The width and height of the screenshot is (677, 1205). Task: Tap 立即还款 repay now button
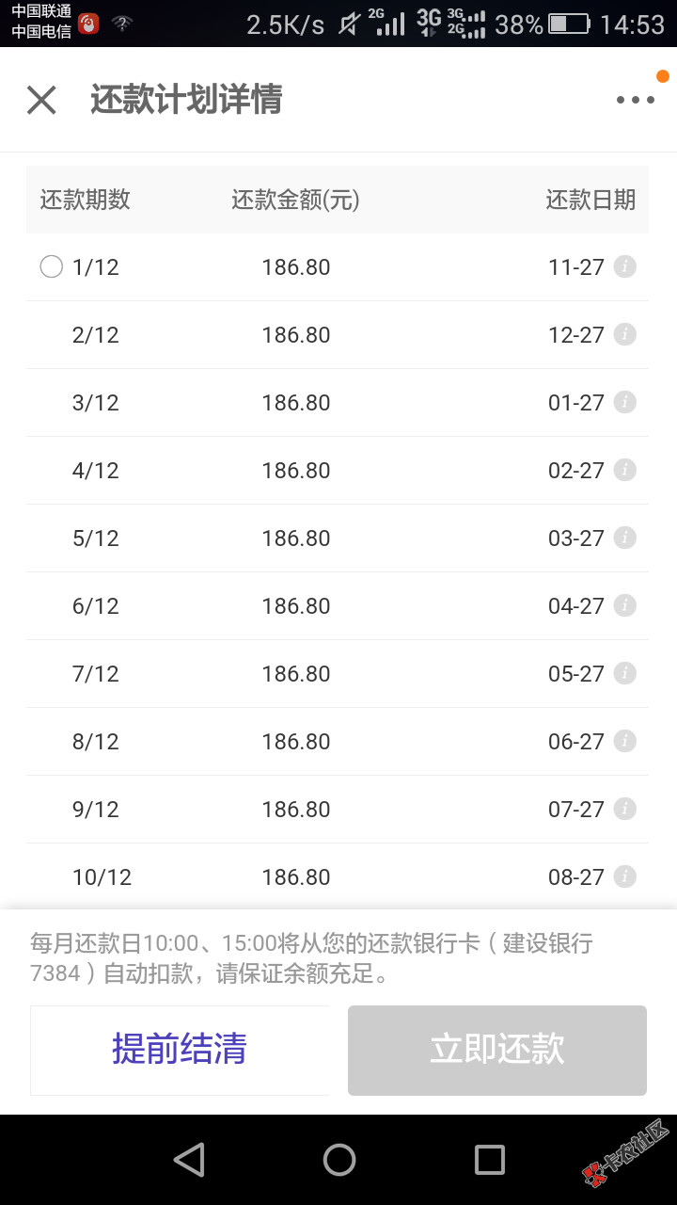(x=497, y=1050)
